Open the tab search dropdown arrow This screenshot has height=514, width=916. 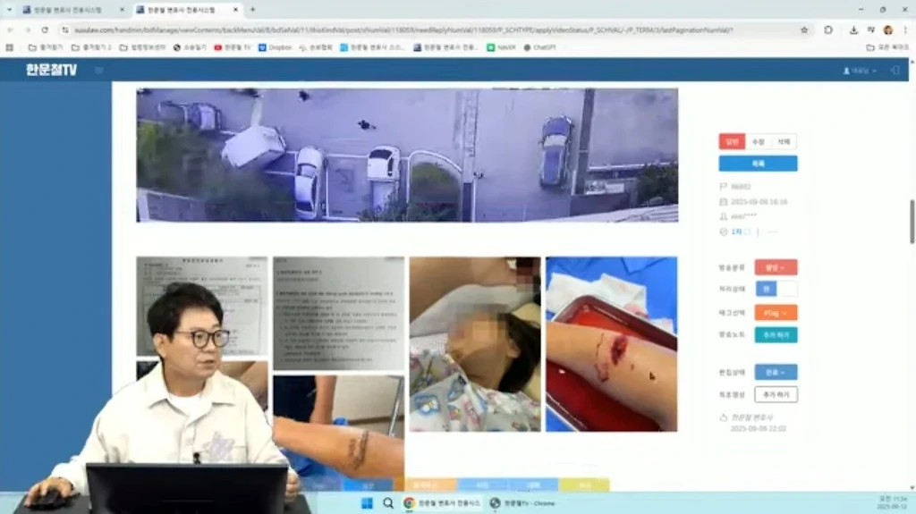[9, 9]
